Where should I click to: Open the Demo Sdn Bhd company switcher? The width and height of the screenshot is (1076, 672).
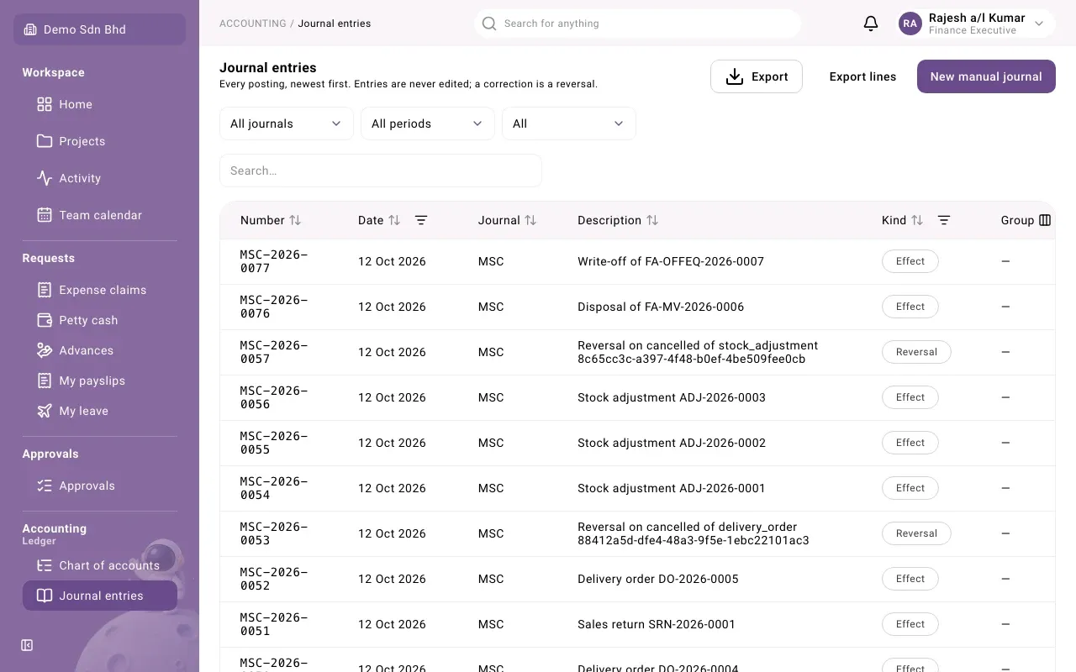pos(100,29)
